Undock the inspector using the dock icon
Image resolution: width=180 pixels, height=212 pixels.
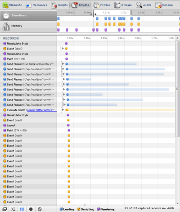pos(4,209)
